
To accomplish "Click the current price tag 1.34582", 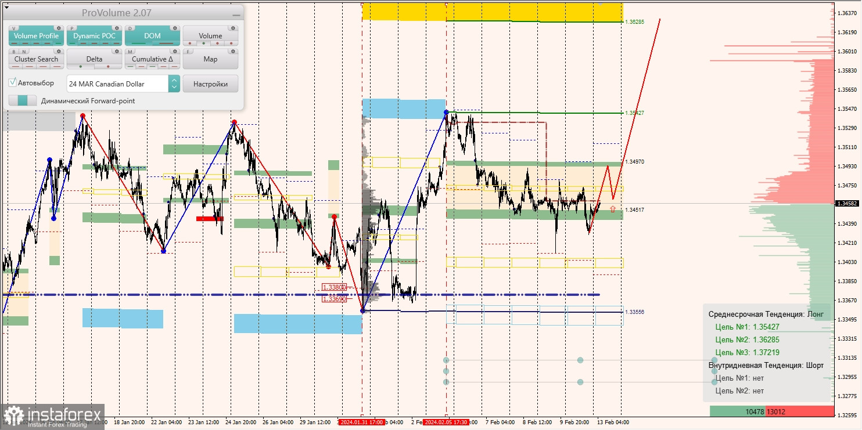I will (846, 203).
